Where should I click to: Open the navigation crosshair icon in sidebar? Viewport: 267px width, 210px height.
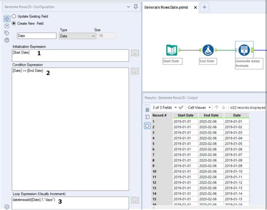point(7,26)
